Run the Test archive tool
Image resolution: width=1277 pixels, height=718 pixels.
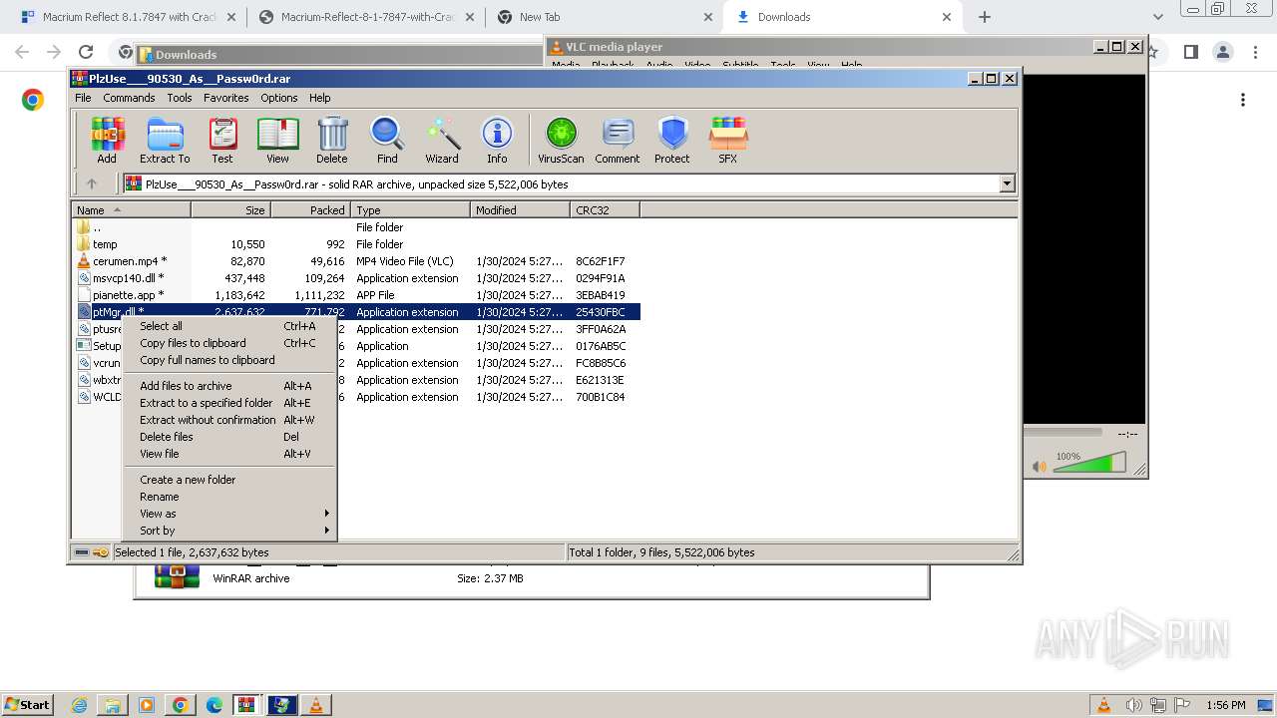(222, 140)
